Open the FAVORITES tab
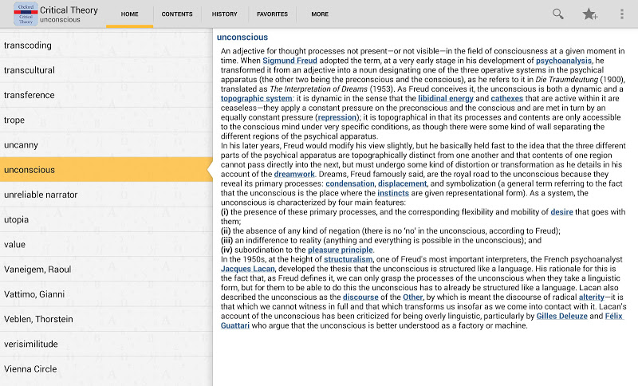Screen dimensions: 638x386 click(x=272, y=14)
